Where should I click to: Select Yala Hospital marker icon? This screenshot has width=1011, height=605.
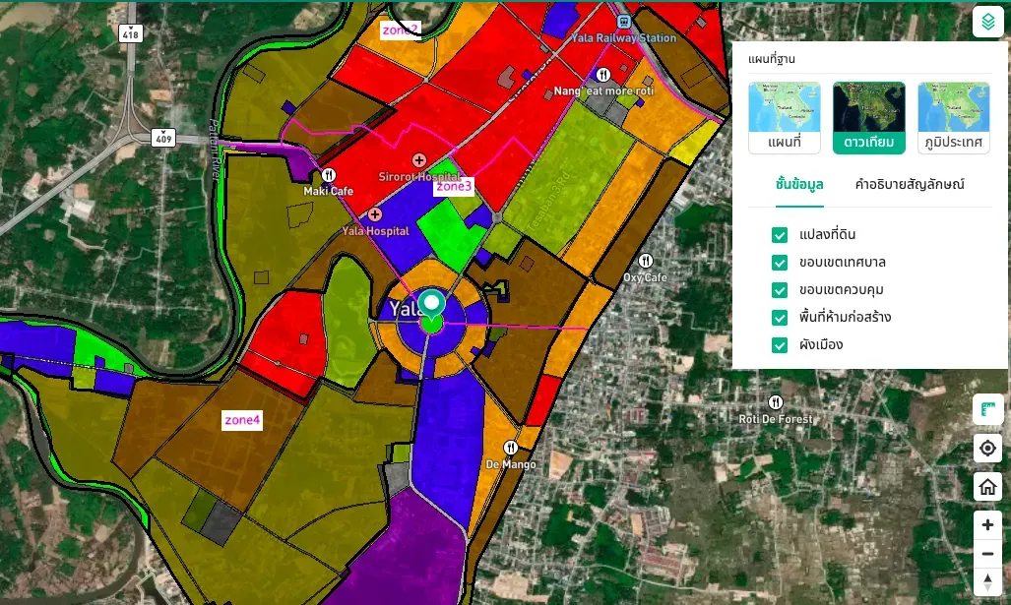click(x=375, y=214)
